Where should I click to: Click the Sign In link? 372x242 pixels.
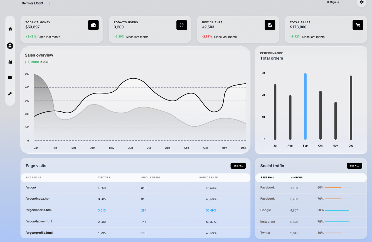click(x=333, y=2)
